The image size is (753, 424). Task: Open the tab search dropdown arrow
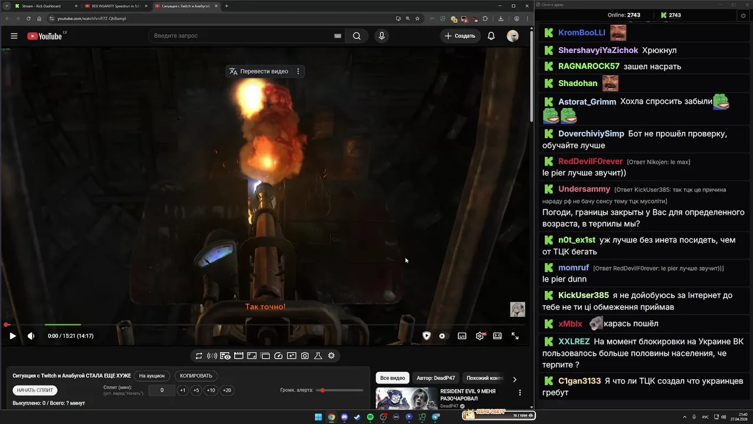tap(5, 6)
